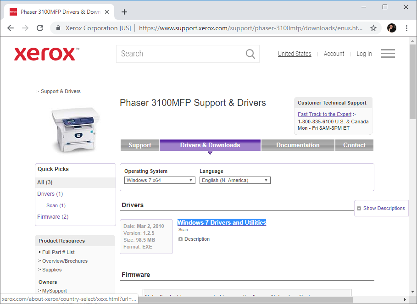Click the Phaser 3100MFP printer image
The height and width of the screenshot is (304, 417).
[x=75, y=129]
